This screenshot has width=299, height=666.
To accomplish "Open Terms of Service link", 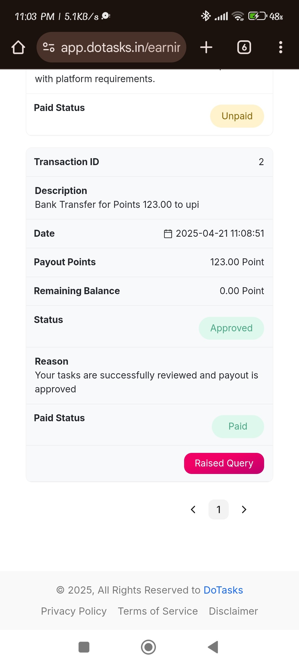I will pyautogui.click(x=158, y=611).
